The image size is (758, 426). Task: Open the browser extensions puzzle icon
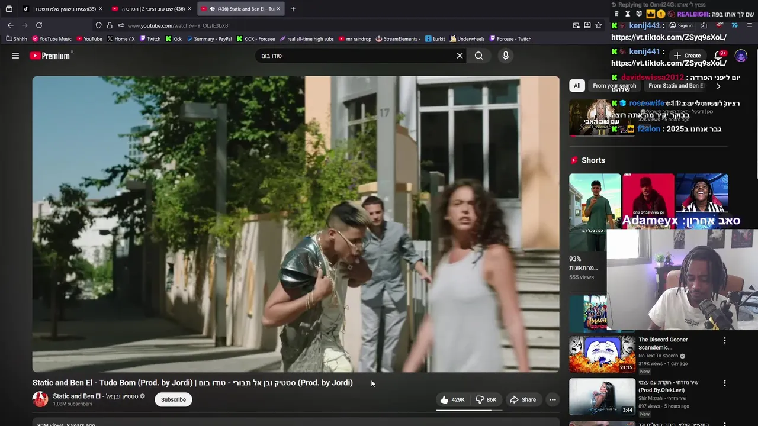coord(704,25)
